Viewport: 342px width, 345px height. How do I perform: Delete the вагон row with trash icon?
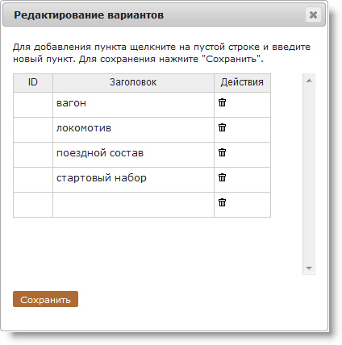point(222,102)
